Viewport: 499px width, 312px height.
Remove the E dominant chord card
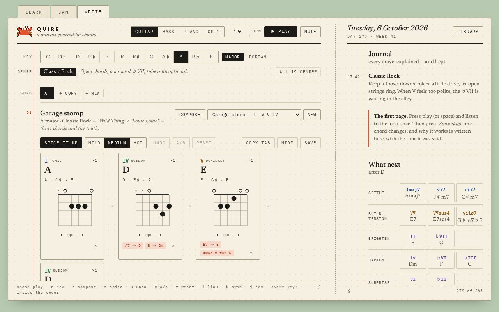point(251,253)
